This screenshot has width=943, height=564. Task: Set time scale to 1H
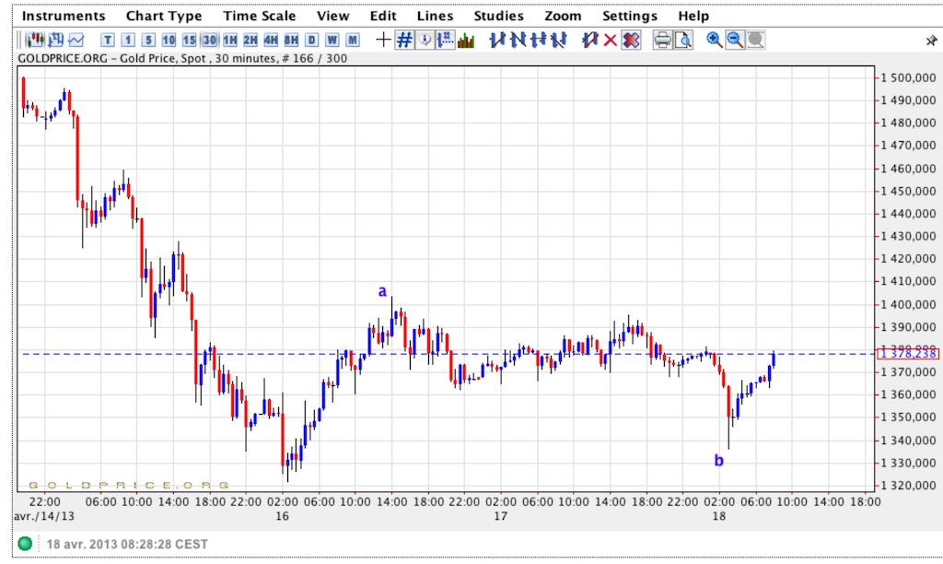coord(229,40)
